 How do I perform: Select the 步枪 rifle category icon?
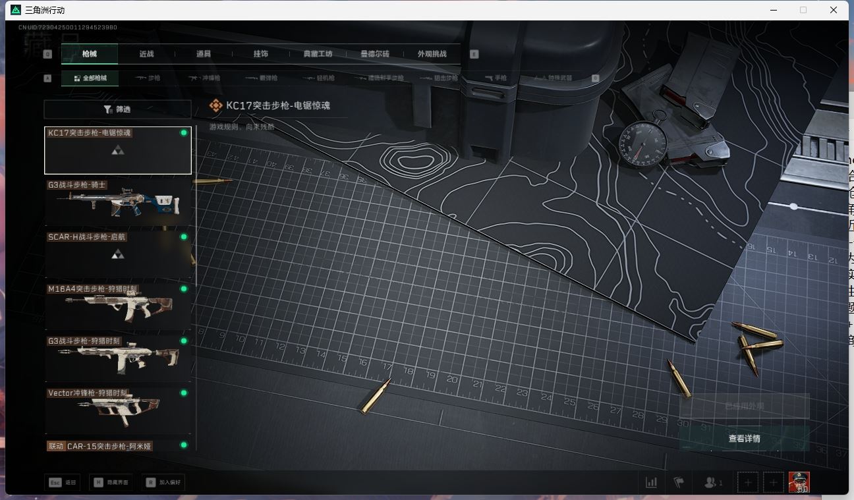pos(148,78)
